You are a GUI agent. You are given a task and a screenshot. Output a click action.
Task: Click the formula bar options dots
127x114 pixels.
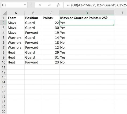31,5
